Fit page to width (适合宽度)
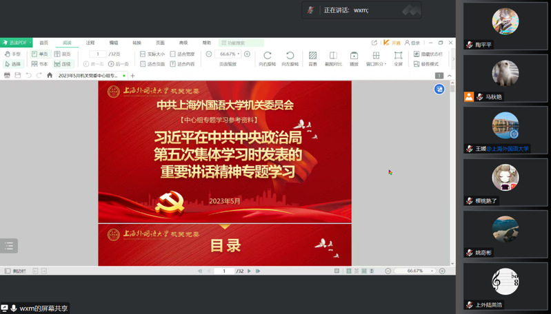 point(182,54)
